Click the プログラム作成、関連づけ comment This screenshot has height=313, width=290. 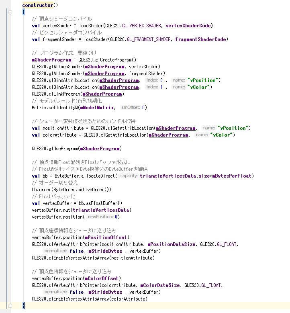(64, 53)
